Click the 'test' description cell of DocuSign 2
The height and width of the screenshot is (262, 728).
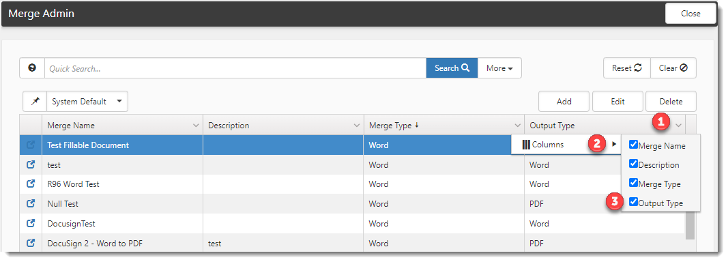214,243
